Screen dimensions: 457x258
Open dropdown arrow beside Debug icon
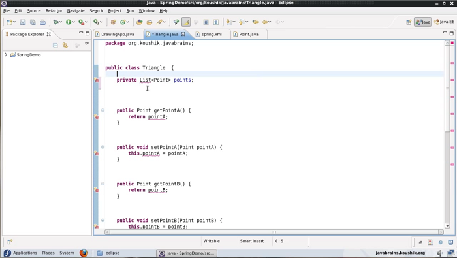click(60, 22)
